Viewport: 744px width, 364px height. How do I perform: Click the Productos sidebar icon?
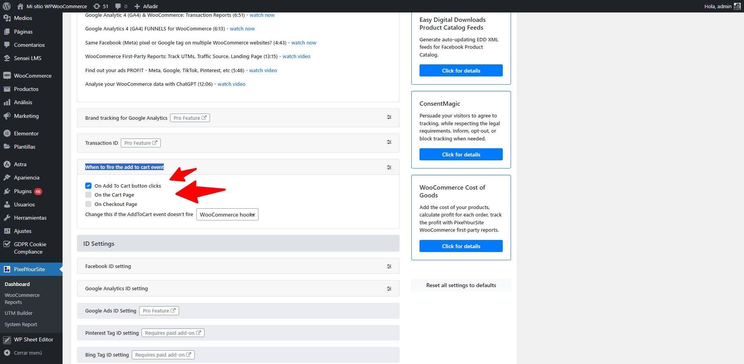7,89
